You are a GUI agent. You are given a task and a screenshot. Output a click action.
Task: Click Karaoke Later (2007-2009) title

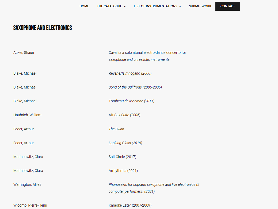click(x=130, y=205)
